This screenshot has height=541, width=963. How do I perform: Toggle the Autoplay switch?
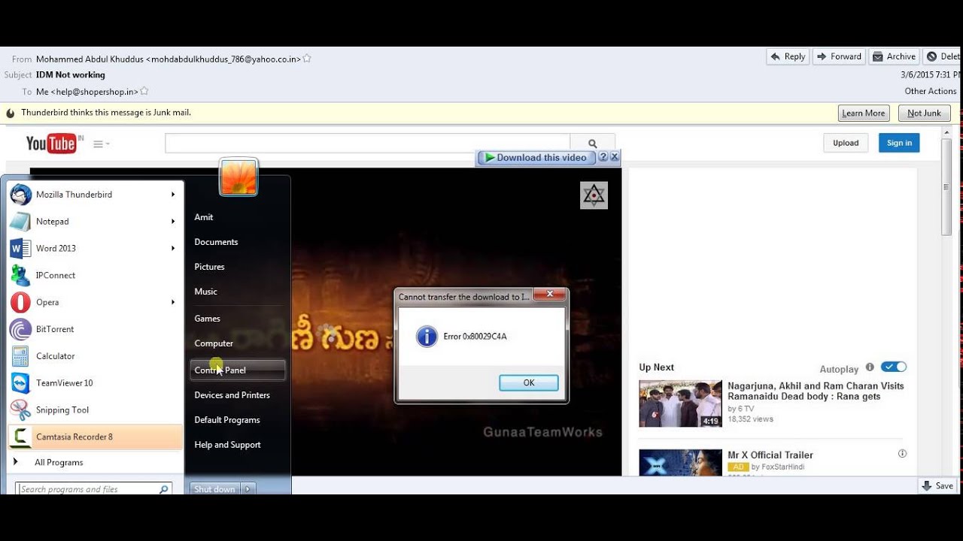(895, 367)
